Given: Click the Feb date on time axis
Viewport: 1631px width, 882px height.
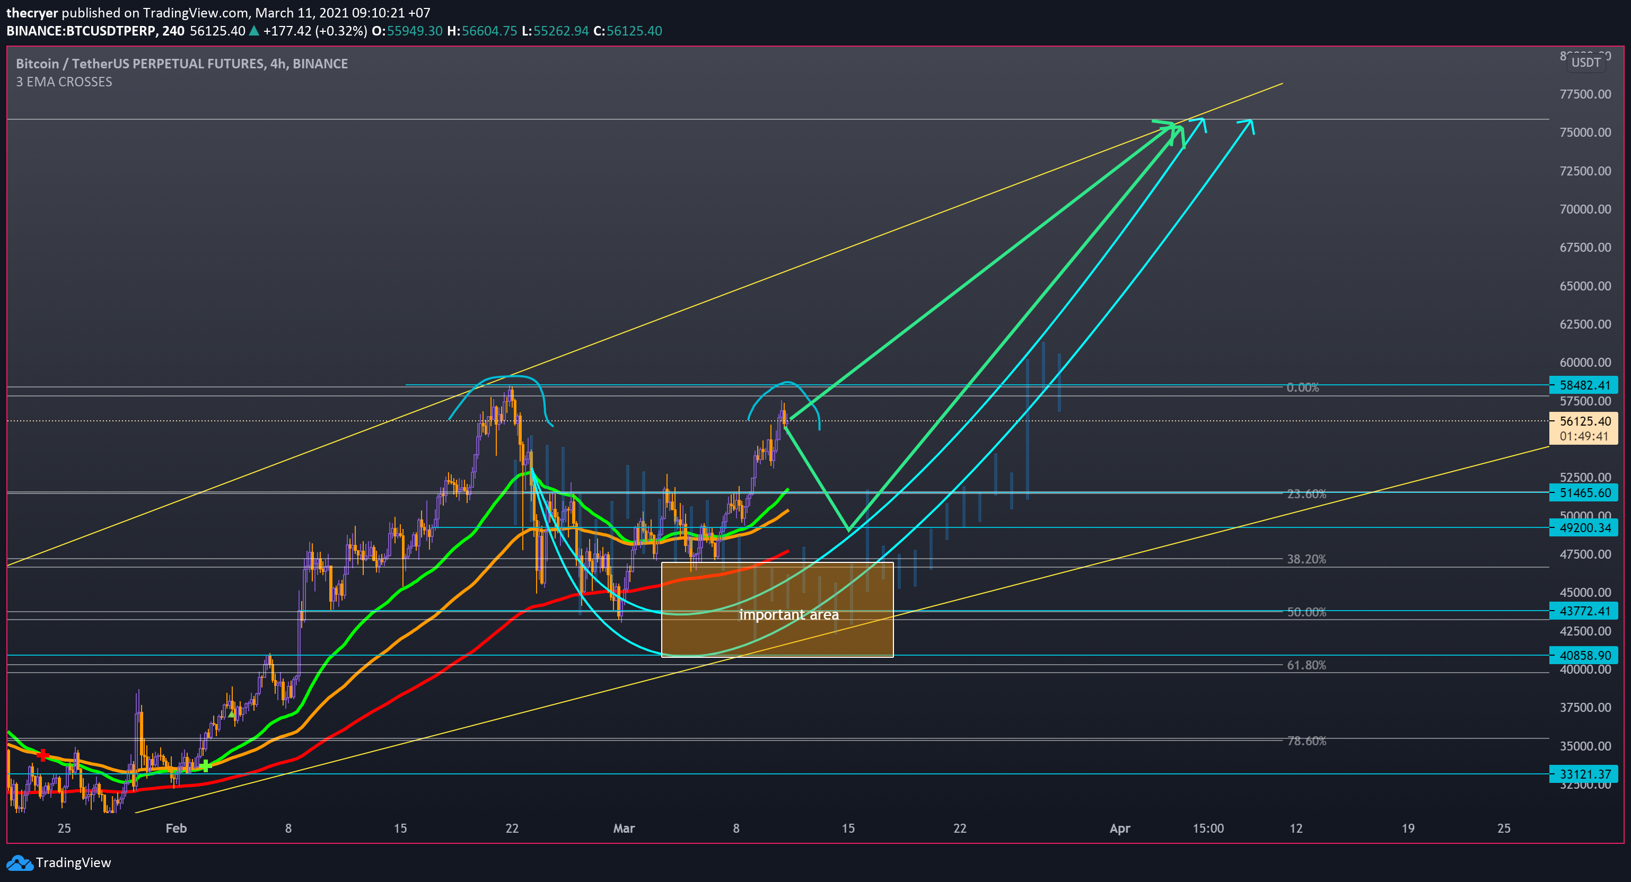Looking at the screenshot, I should pyautogui.click(x=176, y=828).
